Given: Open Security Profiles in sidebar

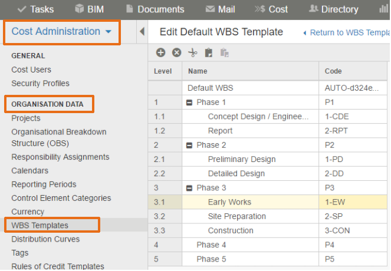Looking at the screenshot, I should click(40, 83).
